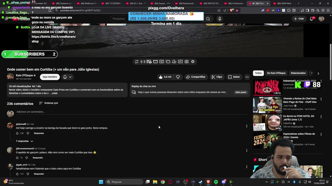Open the account avatar menu

pyautogui.click(x=321, y=19)
